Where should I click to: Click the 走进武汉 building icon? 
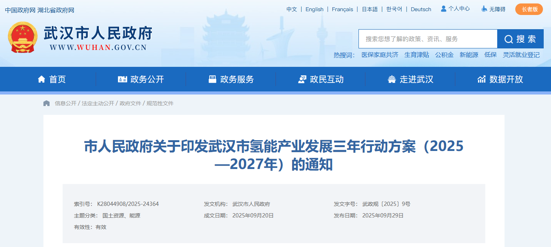point(392,79)
